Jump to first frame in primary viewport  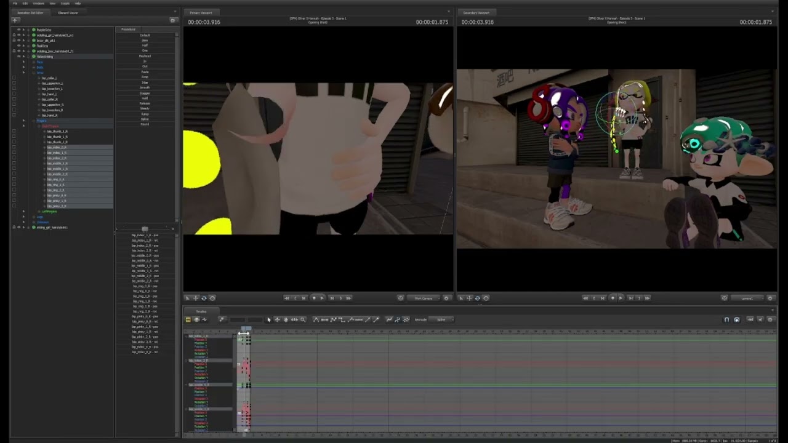point(287,298)
